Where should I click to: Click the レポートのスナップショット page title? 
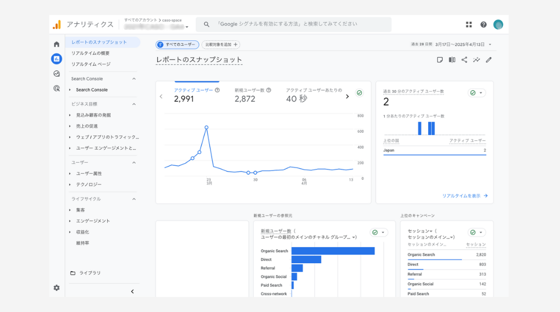pos(199,60)
